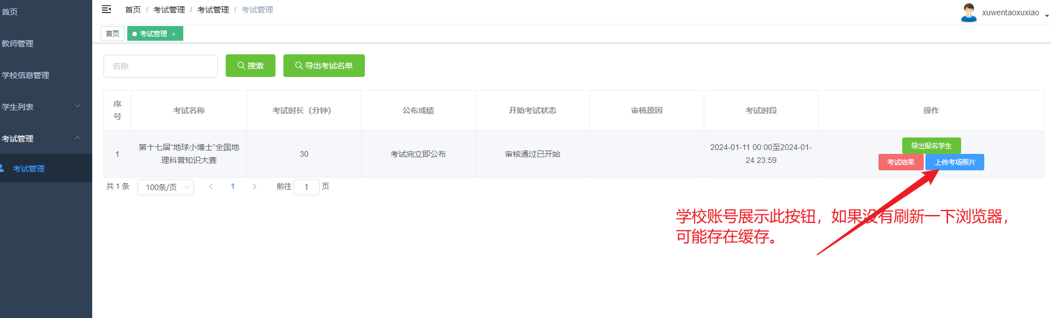This screenshot has width=1051, height=318.
Task: Toggle the sidebar collapse hamburger icon
Action: click(106, 9)
